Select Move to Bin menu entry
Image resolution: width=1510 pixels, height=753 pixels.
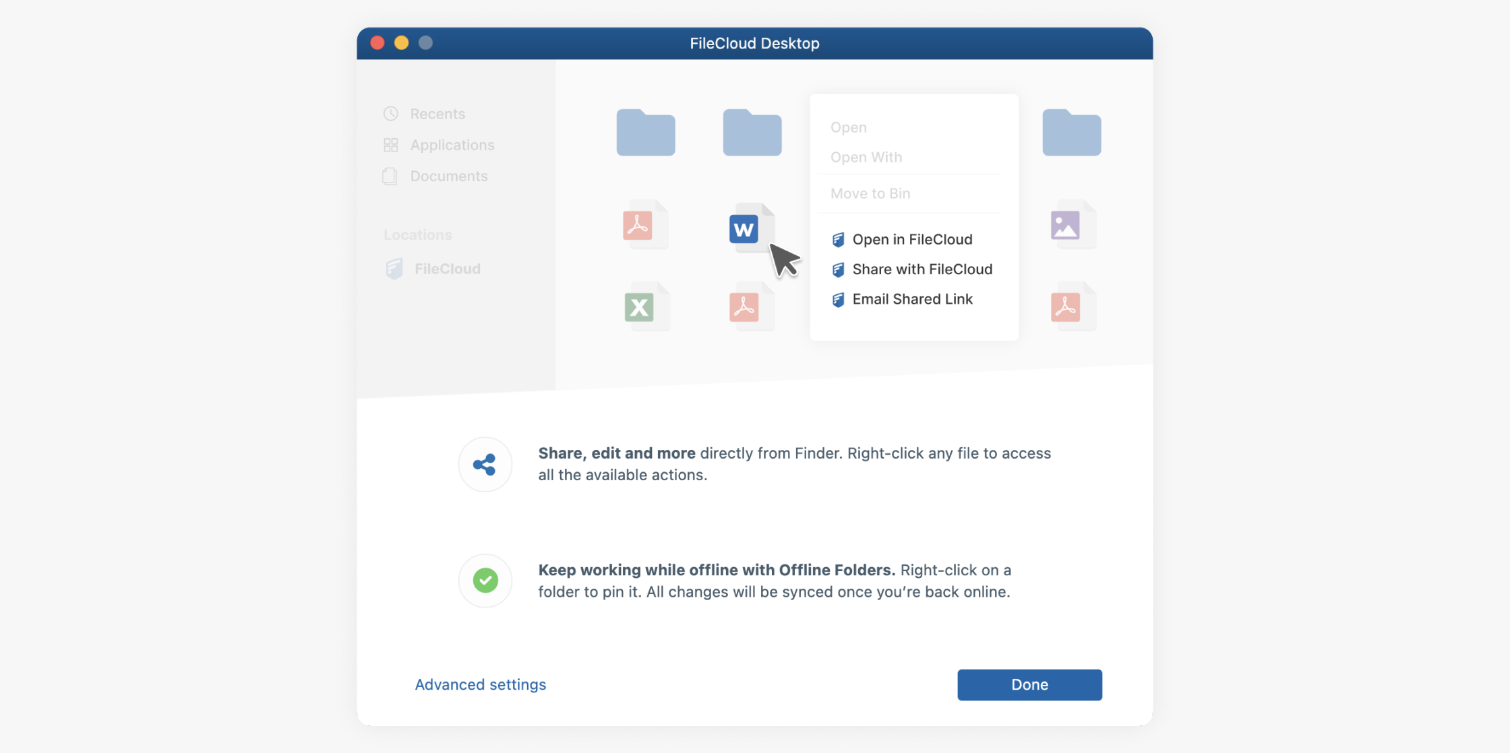click(870, 193)
